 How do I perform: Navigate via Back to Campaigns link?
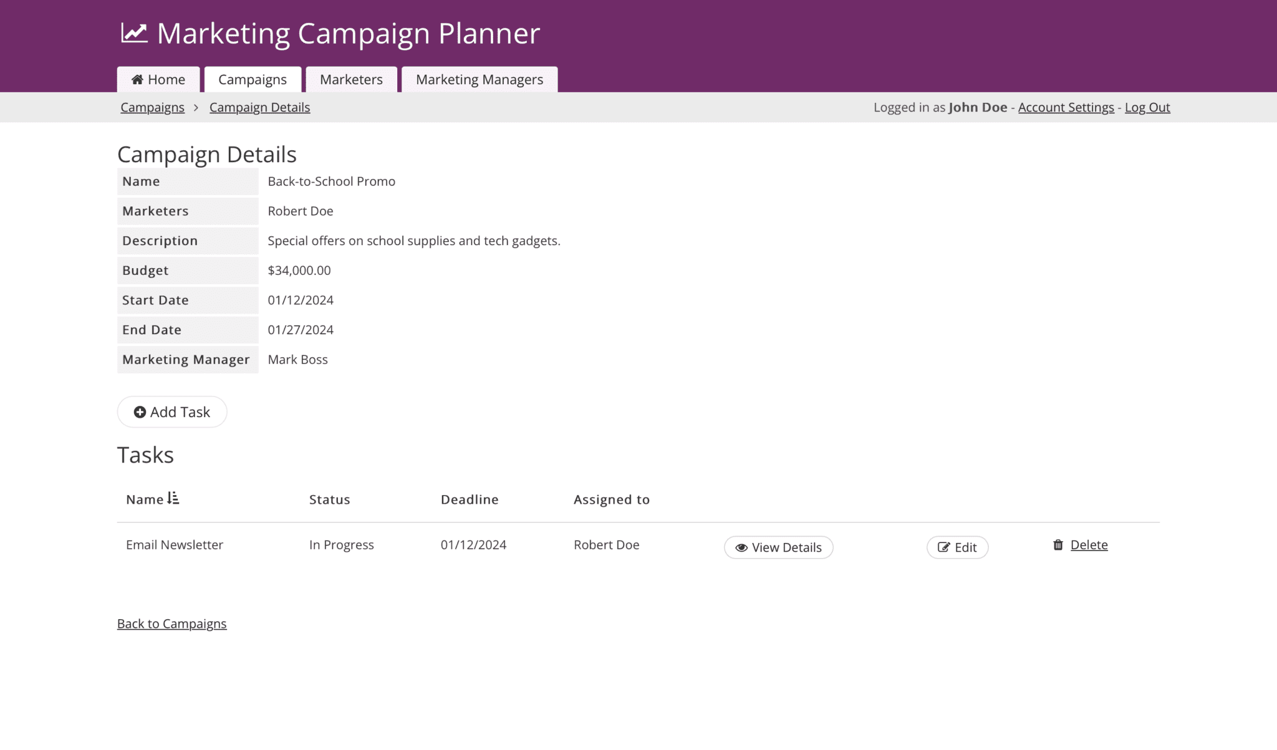171,623
